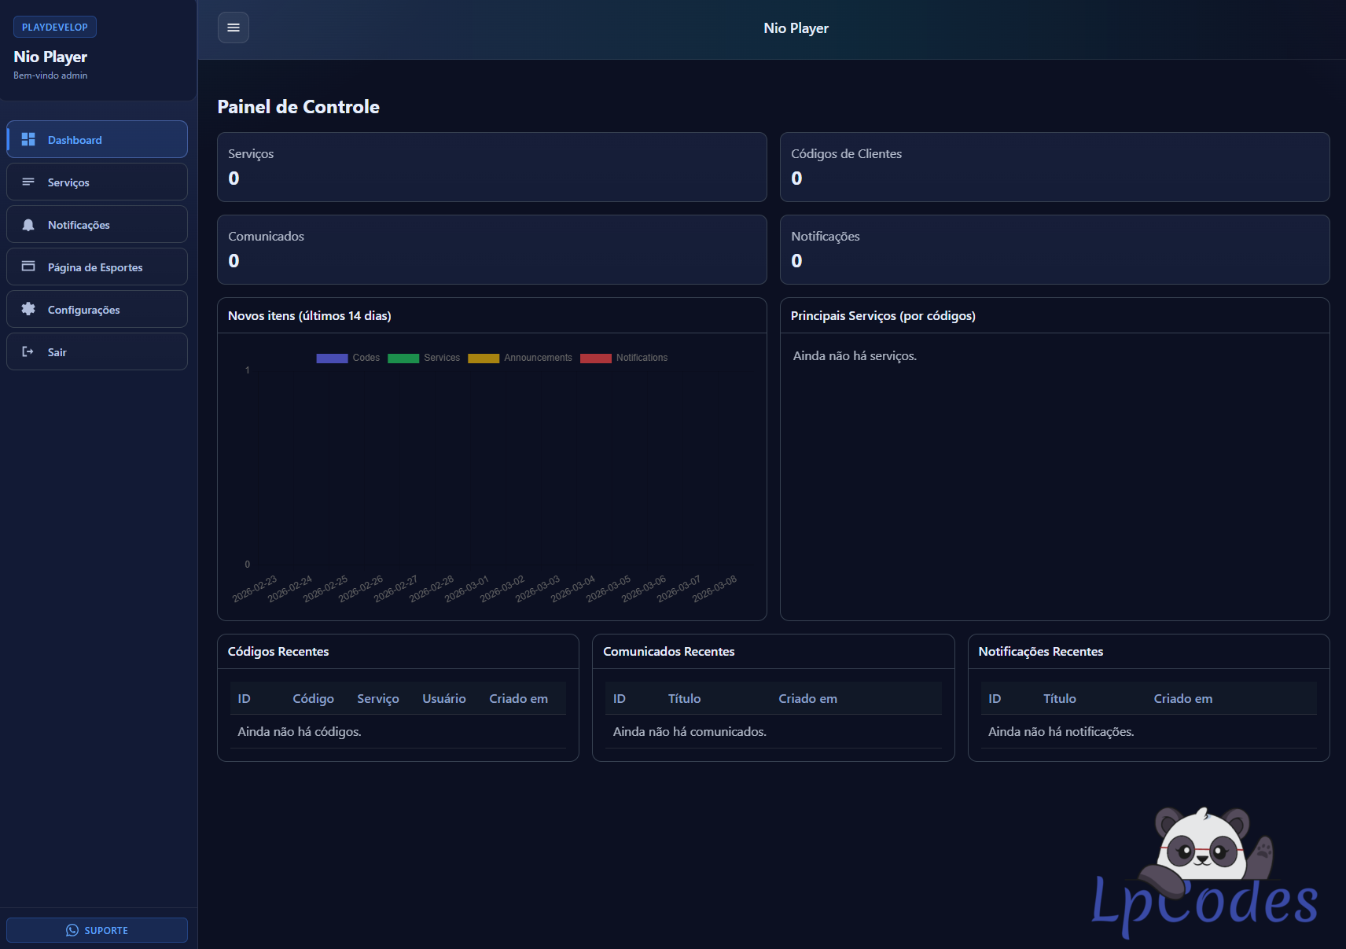
Task: Click the hamburger menu toggle button
Action: [234, 28]
